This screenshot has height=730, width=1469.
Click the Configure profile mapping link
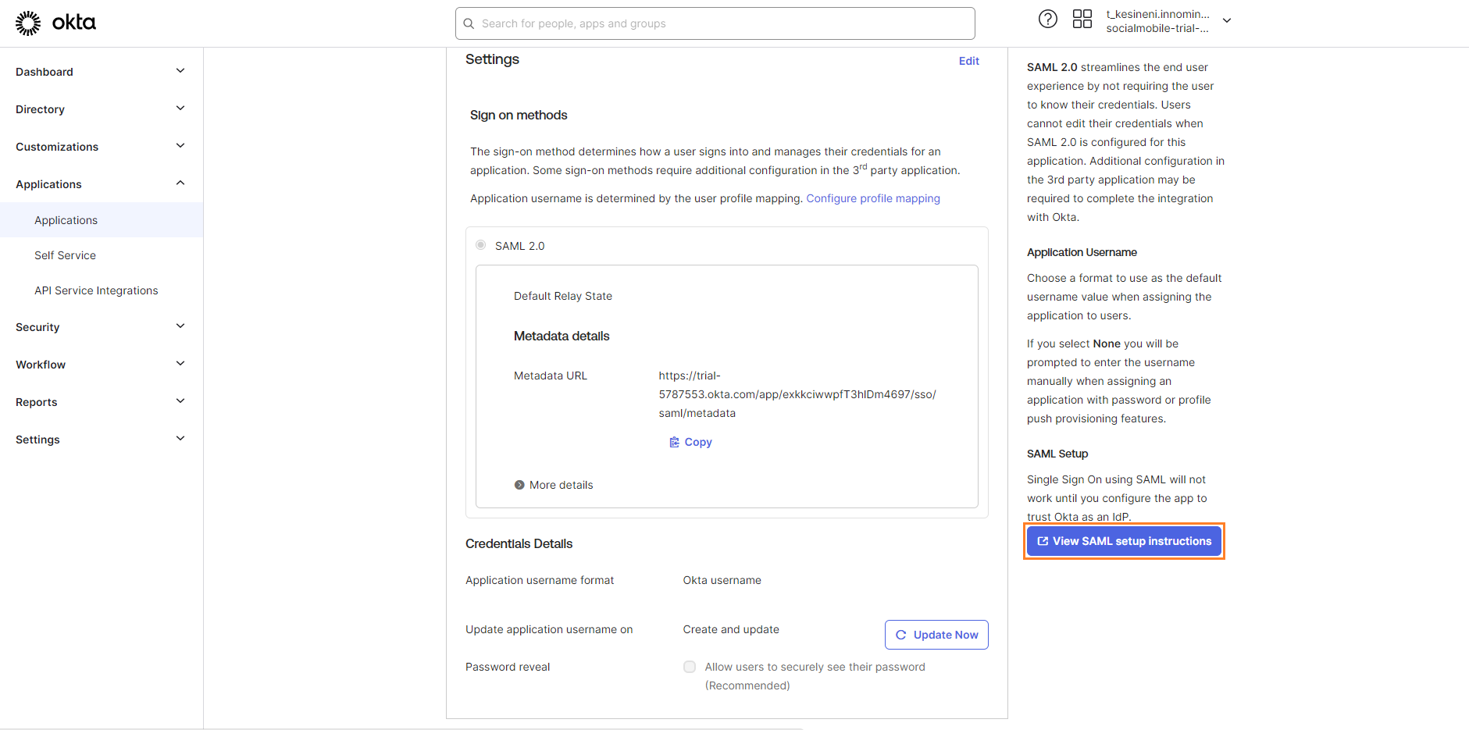click(x=872, y=198)
